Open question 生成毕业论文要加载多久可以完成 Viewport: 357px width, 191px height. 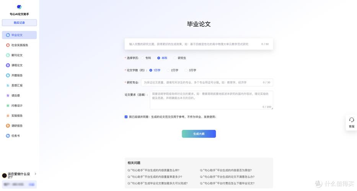158,183
